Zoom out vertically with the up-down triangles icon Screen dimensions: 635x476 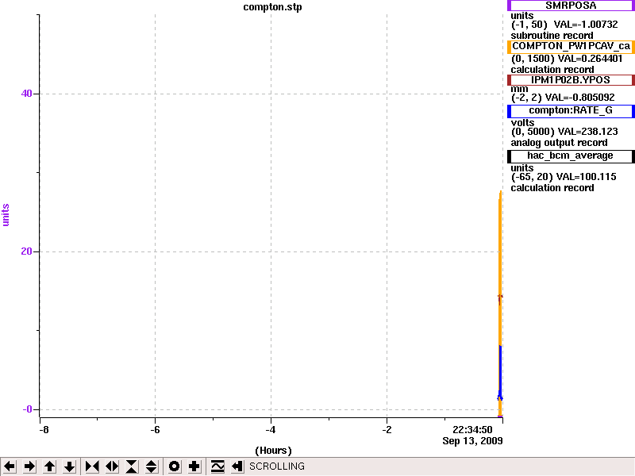151,466
